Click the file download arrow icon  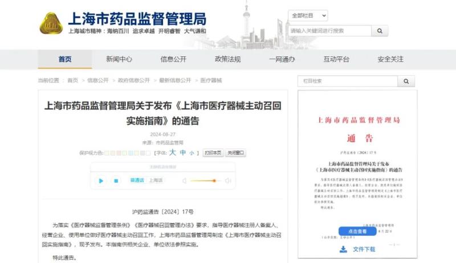(343, 249)
